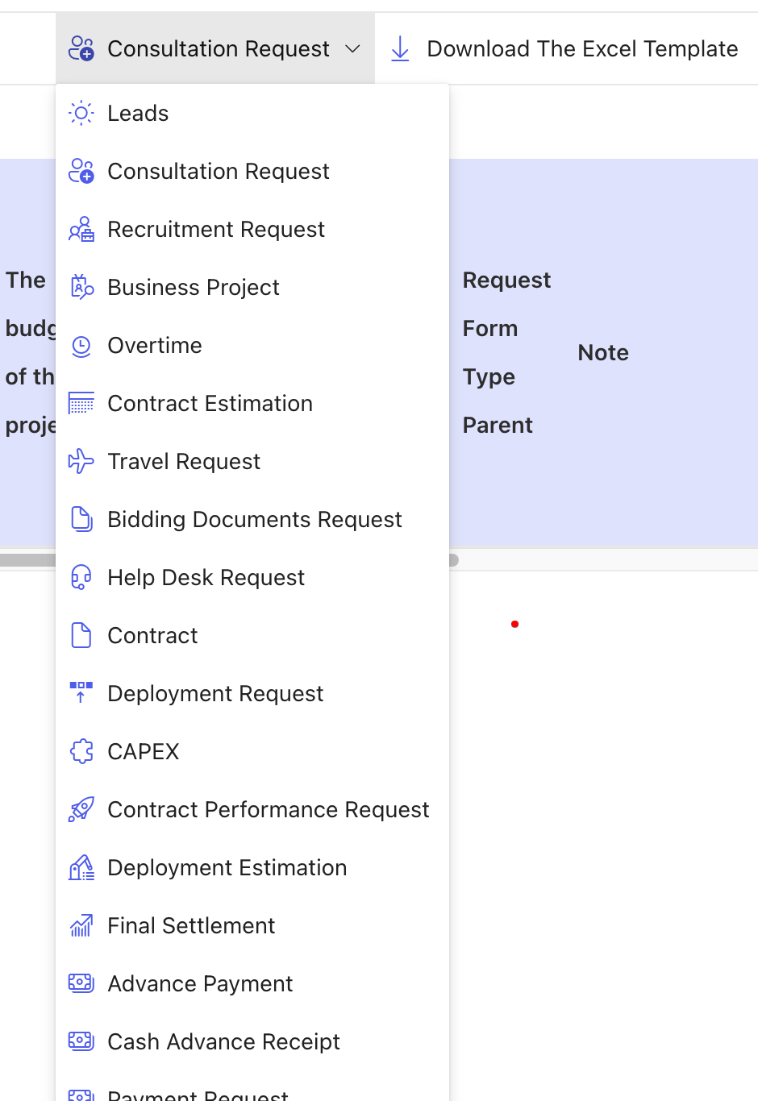Click the Download arrow icon
The image size is (758, 1101).
point(400,49)
